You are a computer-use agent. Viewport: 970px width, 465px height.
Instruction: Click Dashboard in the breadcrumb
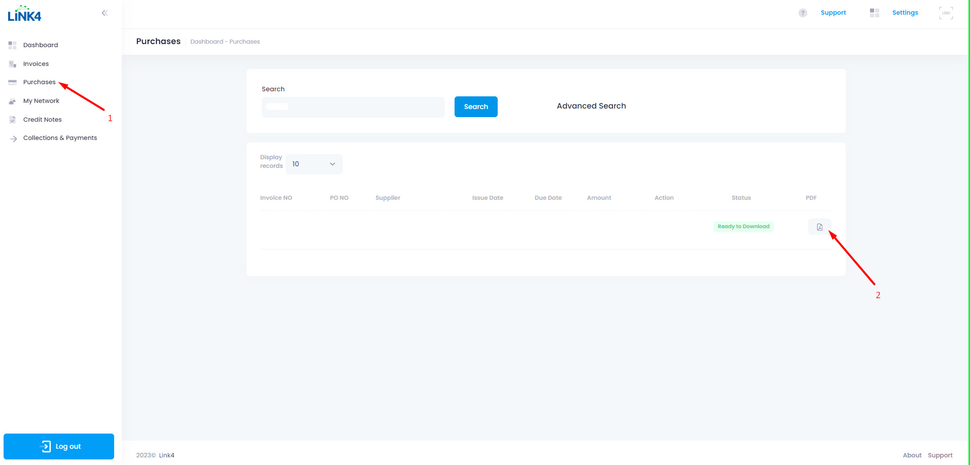click(206, 42)
